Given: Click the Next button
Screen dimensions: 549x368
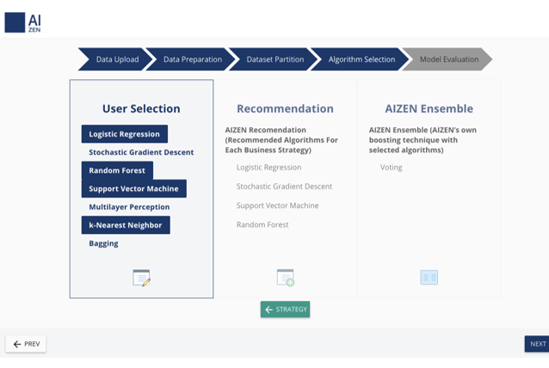Looking at the screenshot, I should point(537,344).
